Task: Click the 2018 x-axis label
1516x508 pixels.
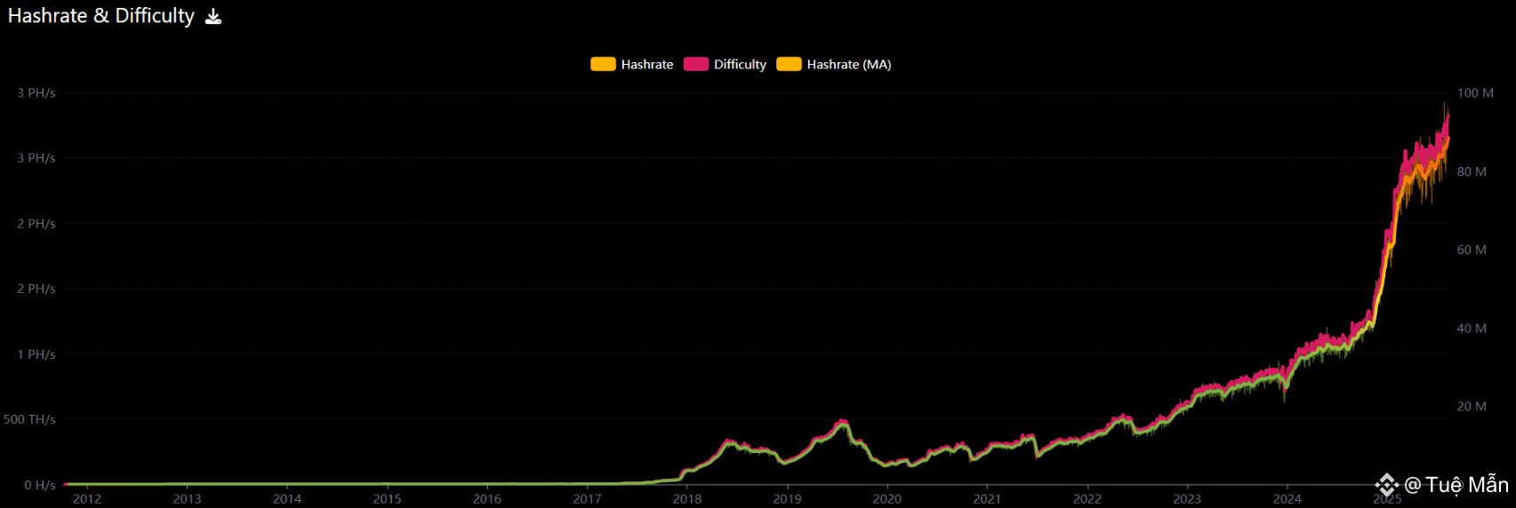Action: [687, 499]
